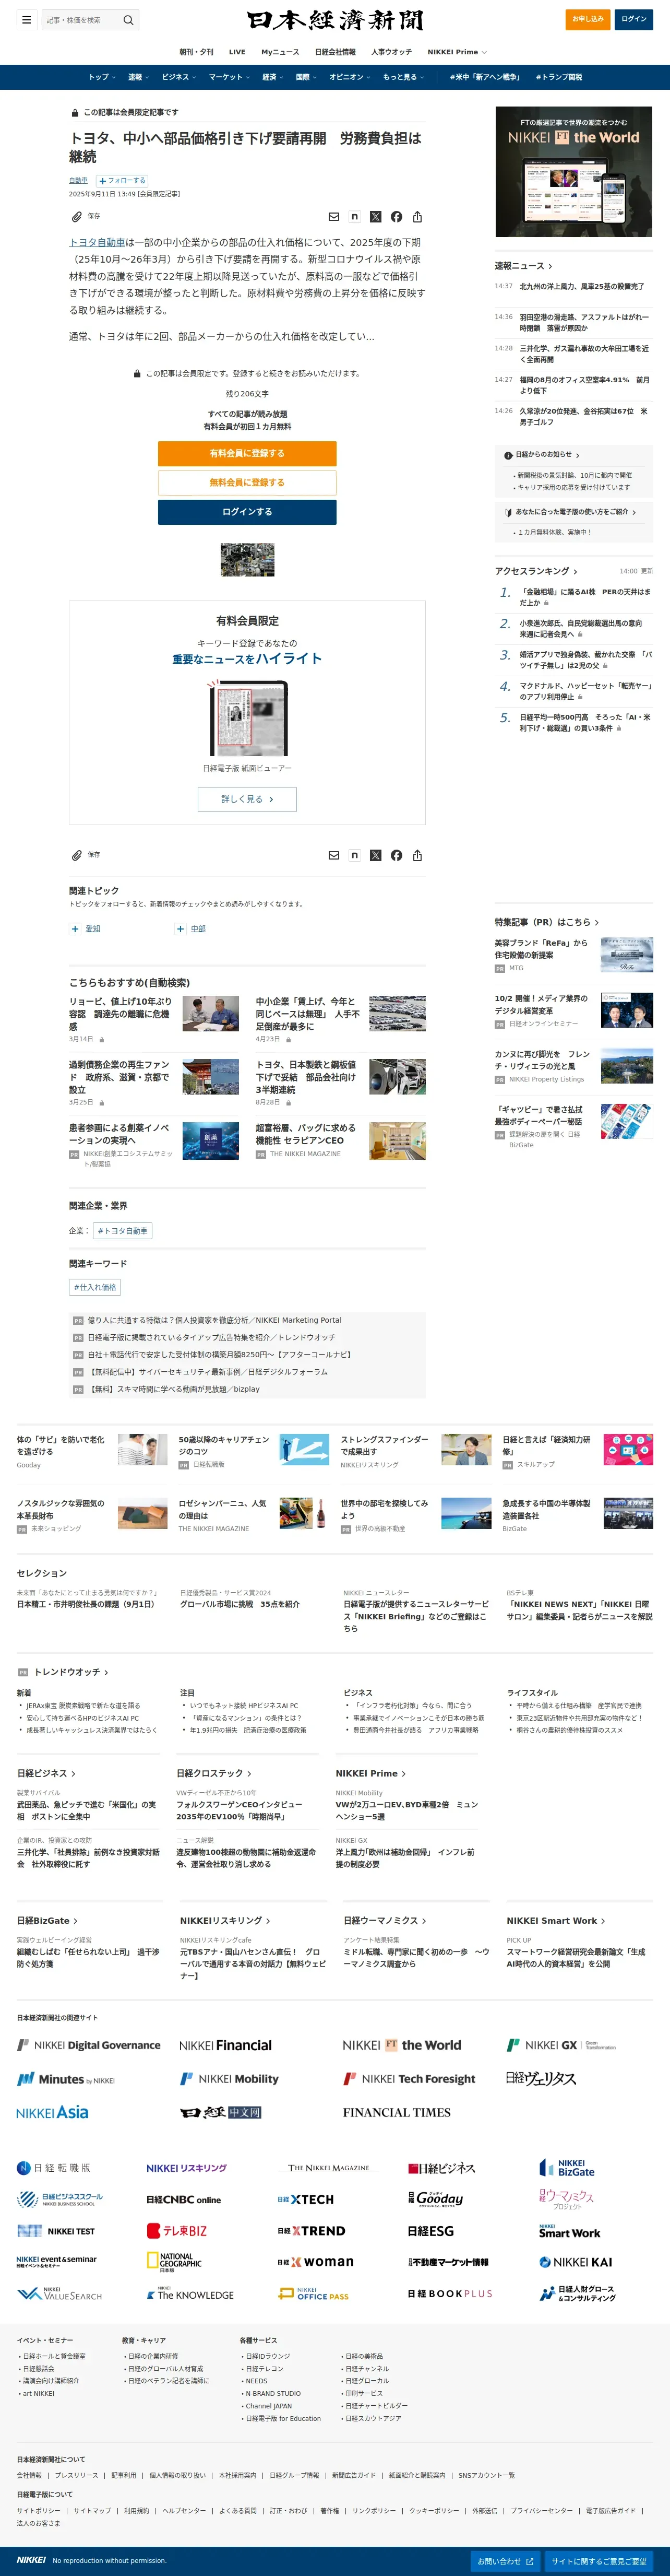Click the paperclip save icon below the article
The width and height of the screenshot is (670, 2576).
point(76,855)
